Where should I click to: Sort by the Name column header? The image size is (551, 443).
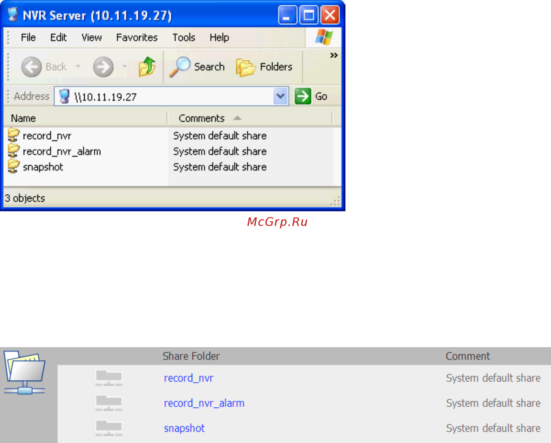pyautogui.click(x=86, y=118)
